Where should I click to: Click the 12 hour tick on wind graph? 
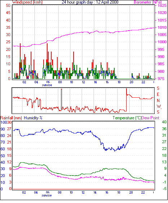[x=83, y=82]
